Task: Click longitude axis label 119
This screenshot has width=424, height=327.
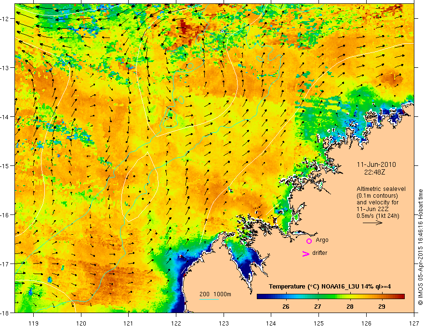Action: click(x=34, y=324)
